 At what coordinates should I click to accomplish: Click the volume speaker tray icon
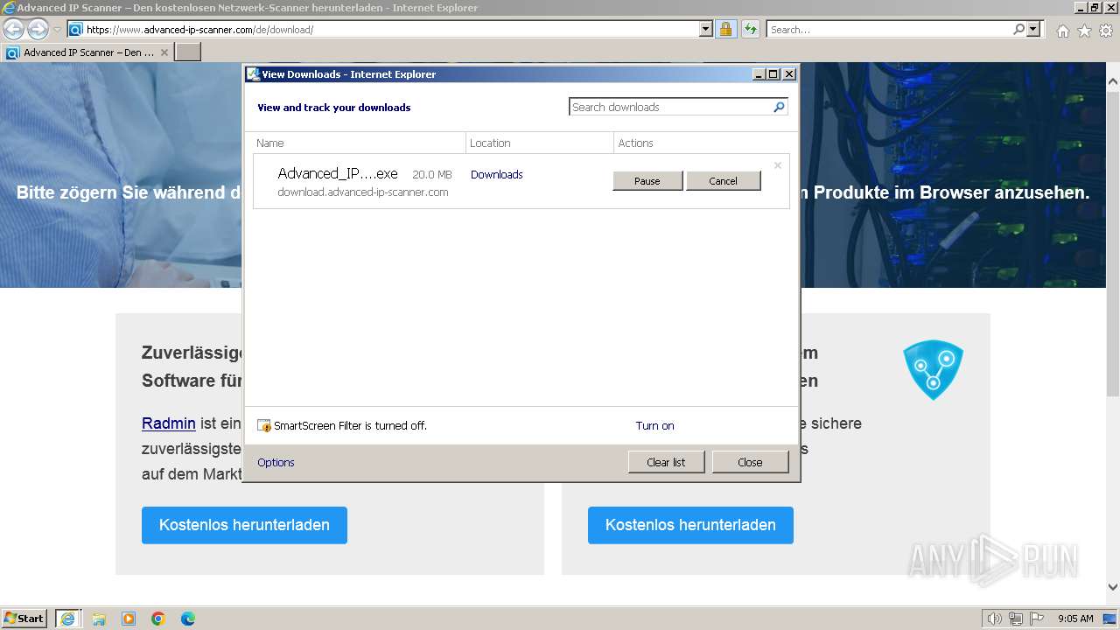coord(995,619)
